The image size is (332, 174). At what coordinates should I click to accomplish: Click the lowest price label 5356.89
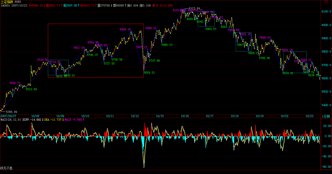point(11,112)
